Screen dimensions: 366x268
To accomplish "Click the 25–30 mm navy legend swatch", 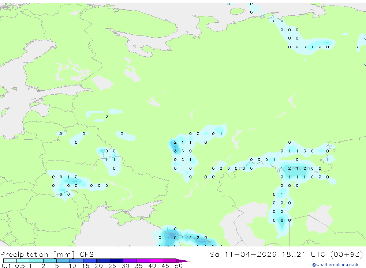I will [x=116, y=261].
